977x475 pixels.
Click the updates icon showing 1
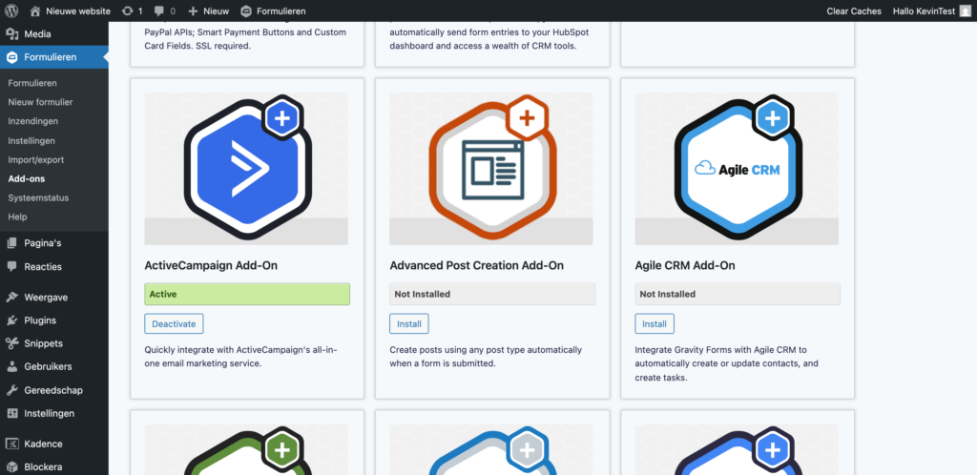pos(128,10)
